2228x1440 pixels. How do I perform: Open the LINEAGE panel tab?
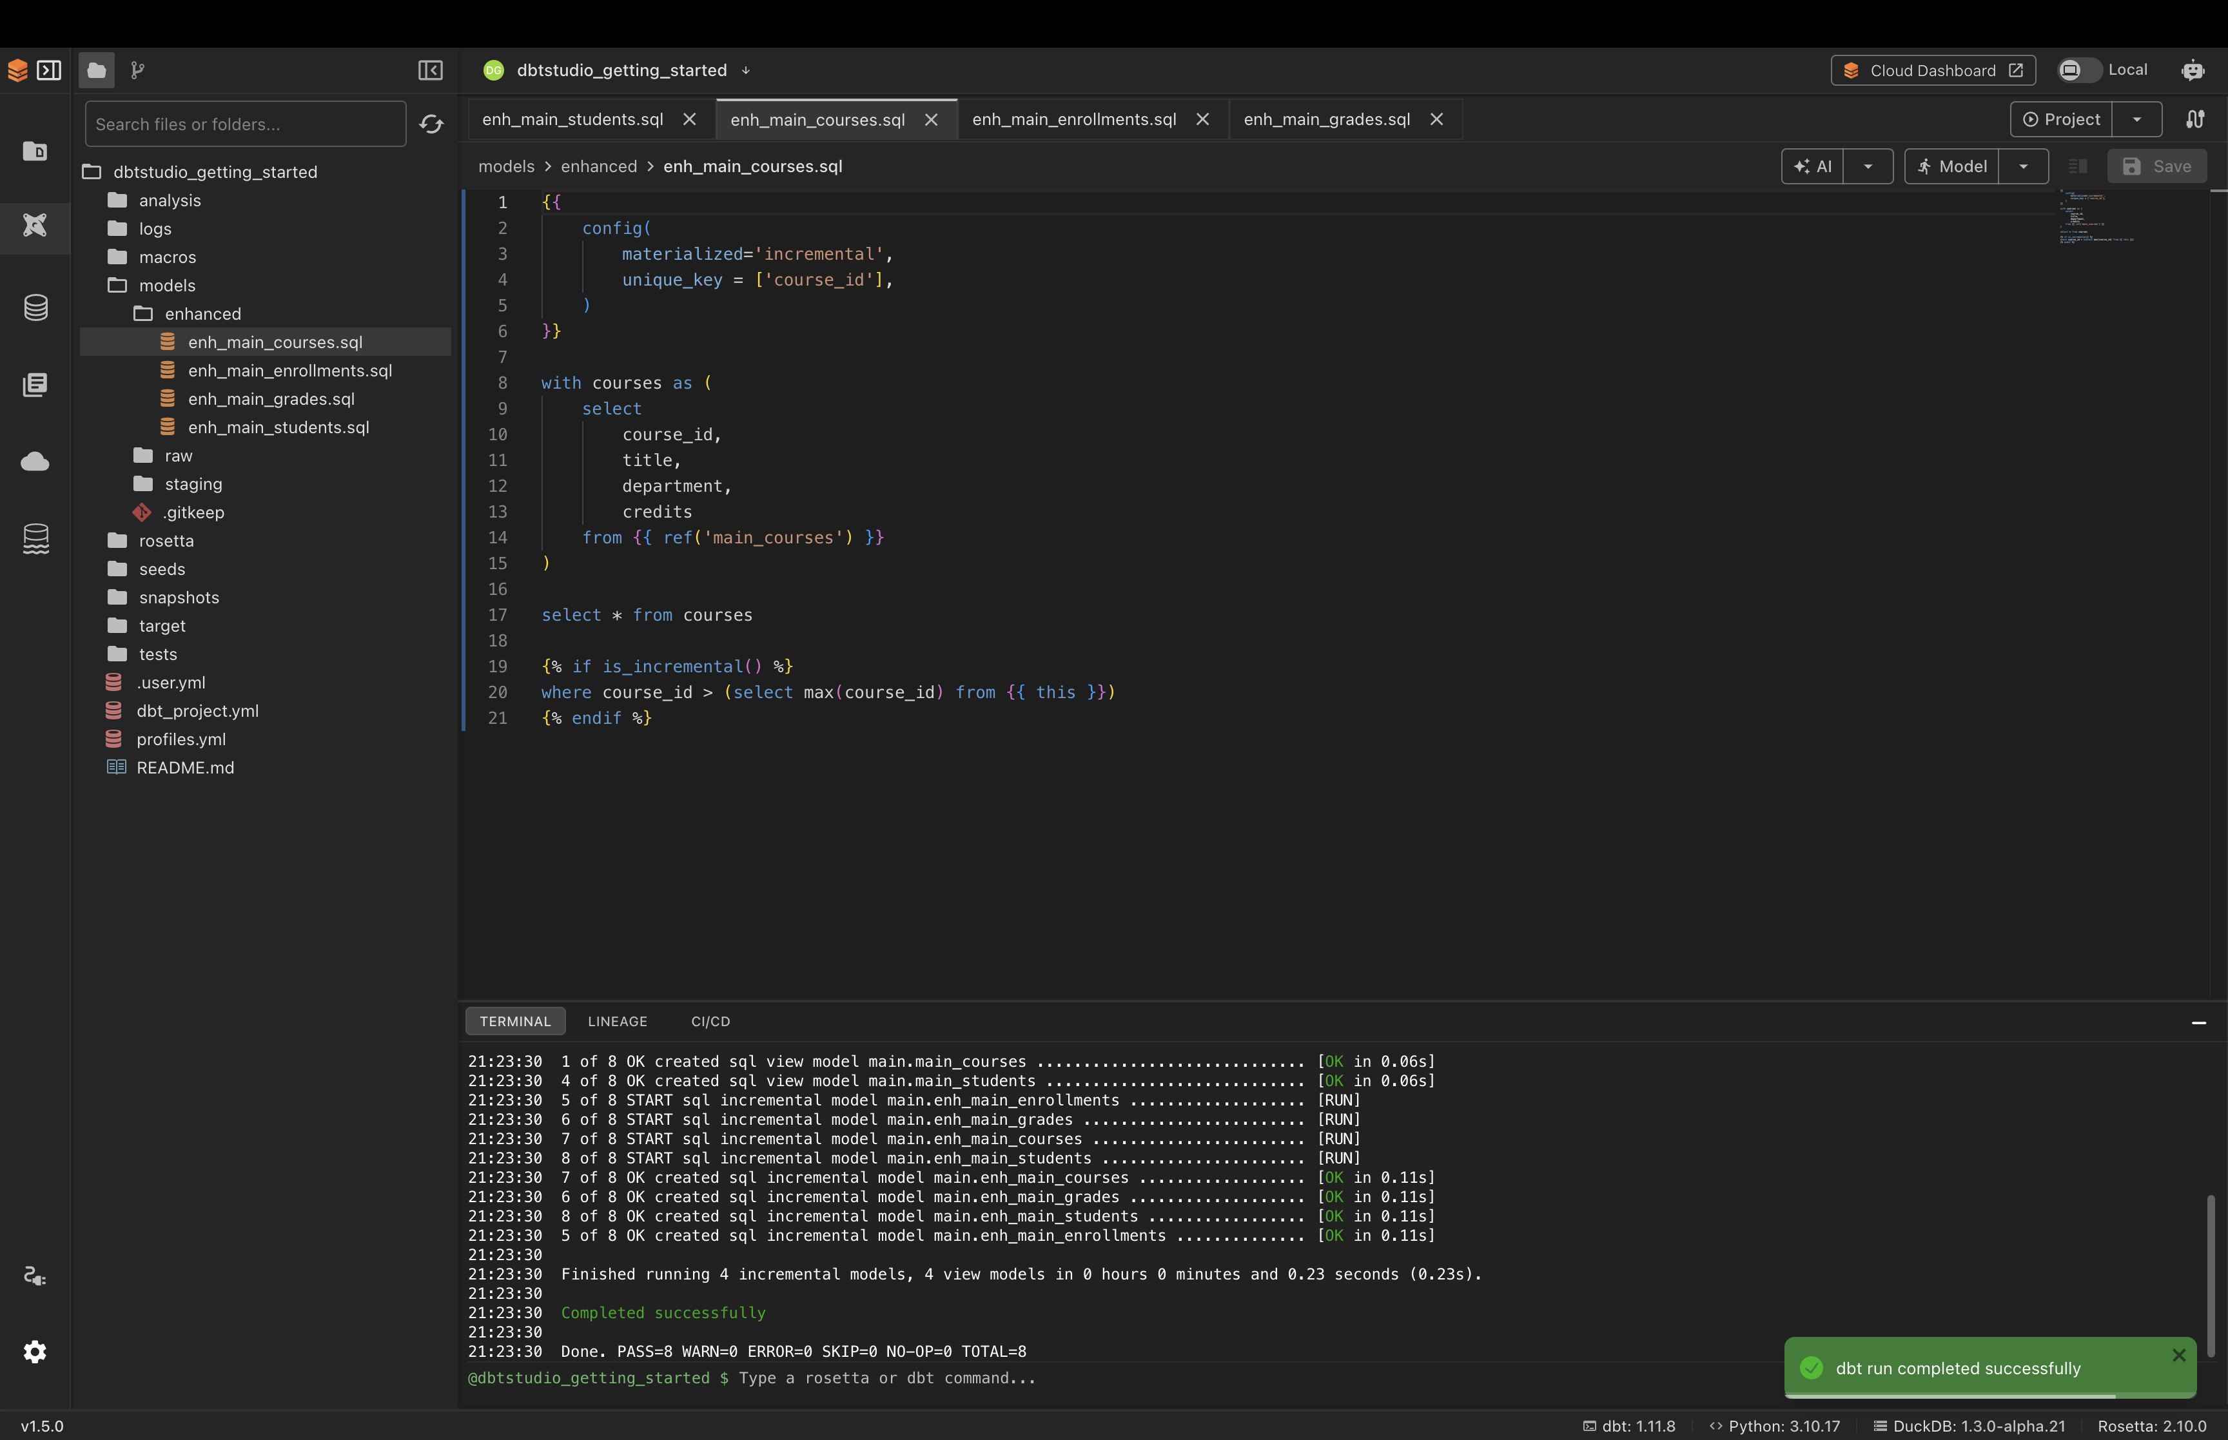pos(617,1021)
